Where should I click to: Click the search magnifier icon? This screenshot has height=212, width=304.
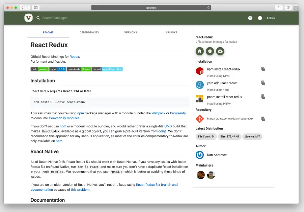pyautogui.click(x=38, y=18)
